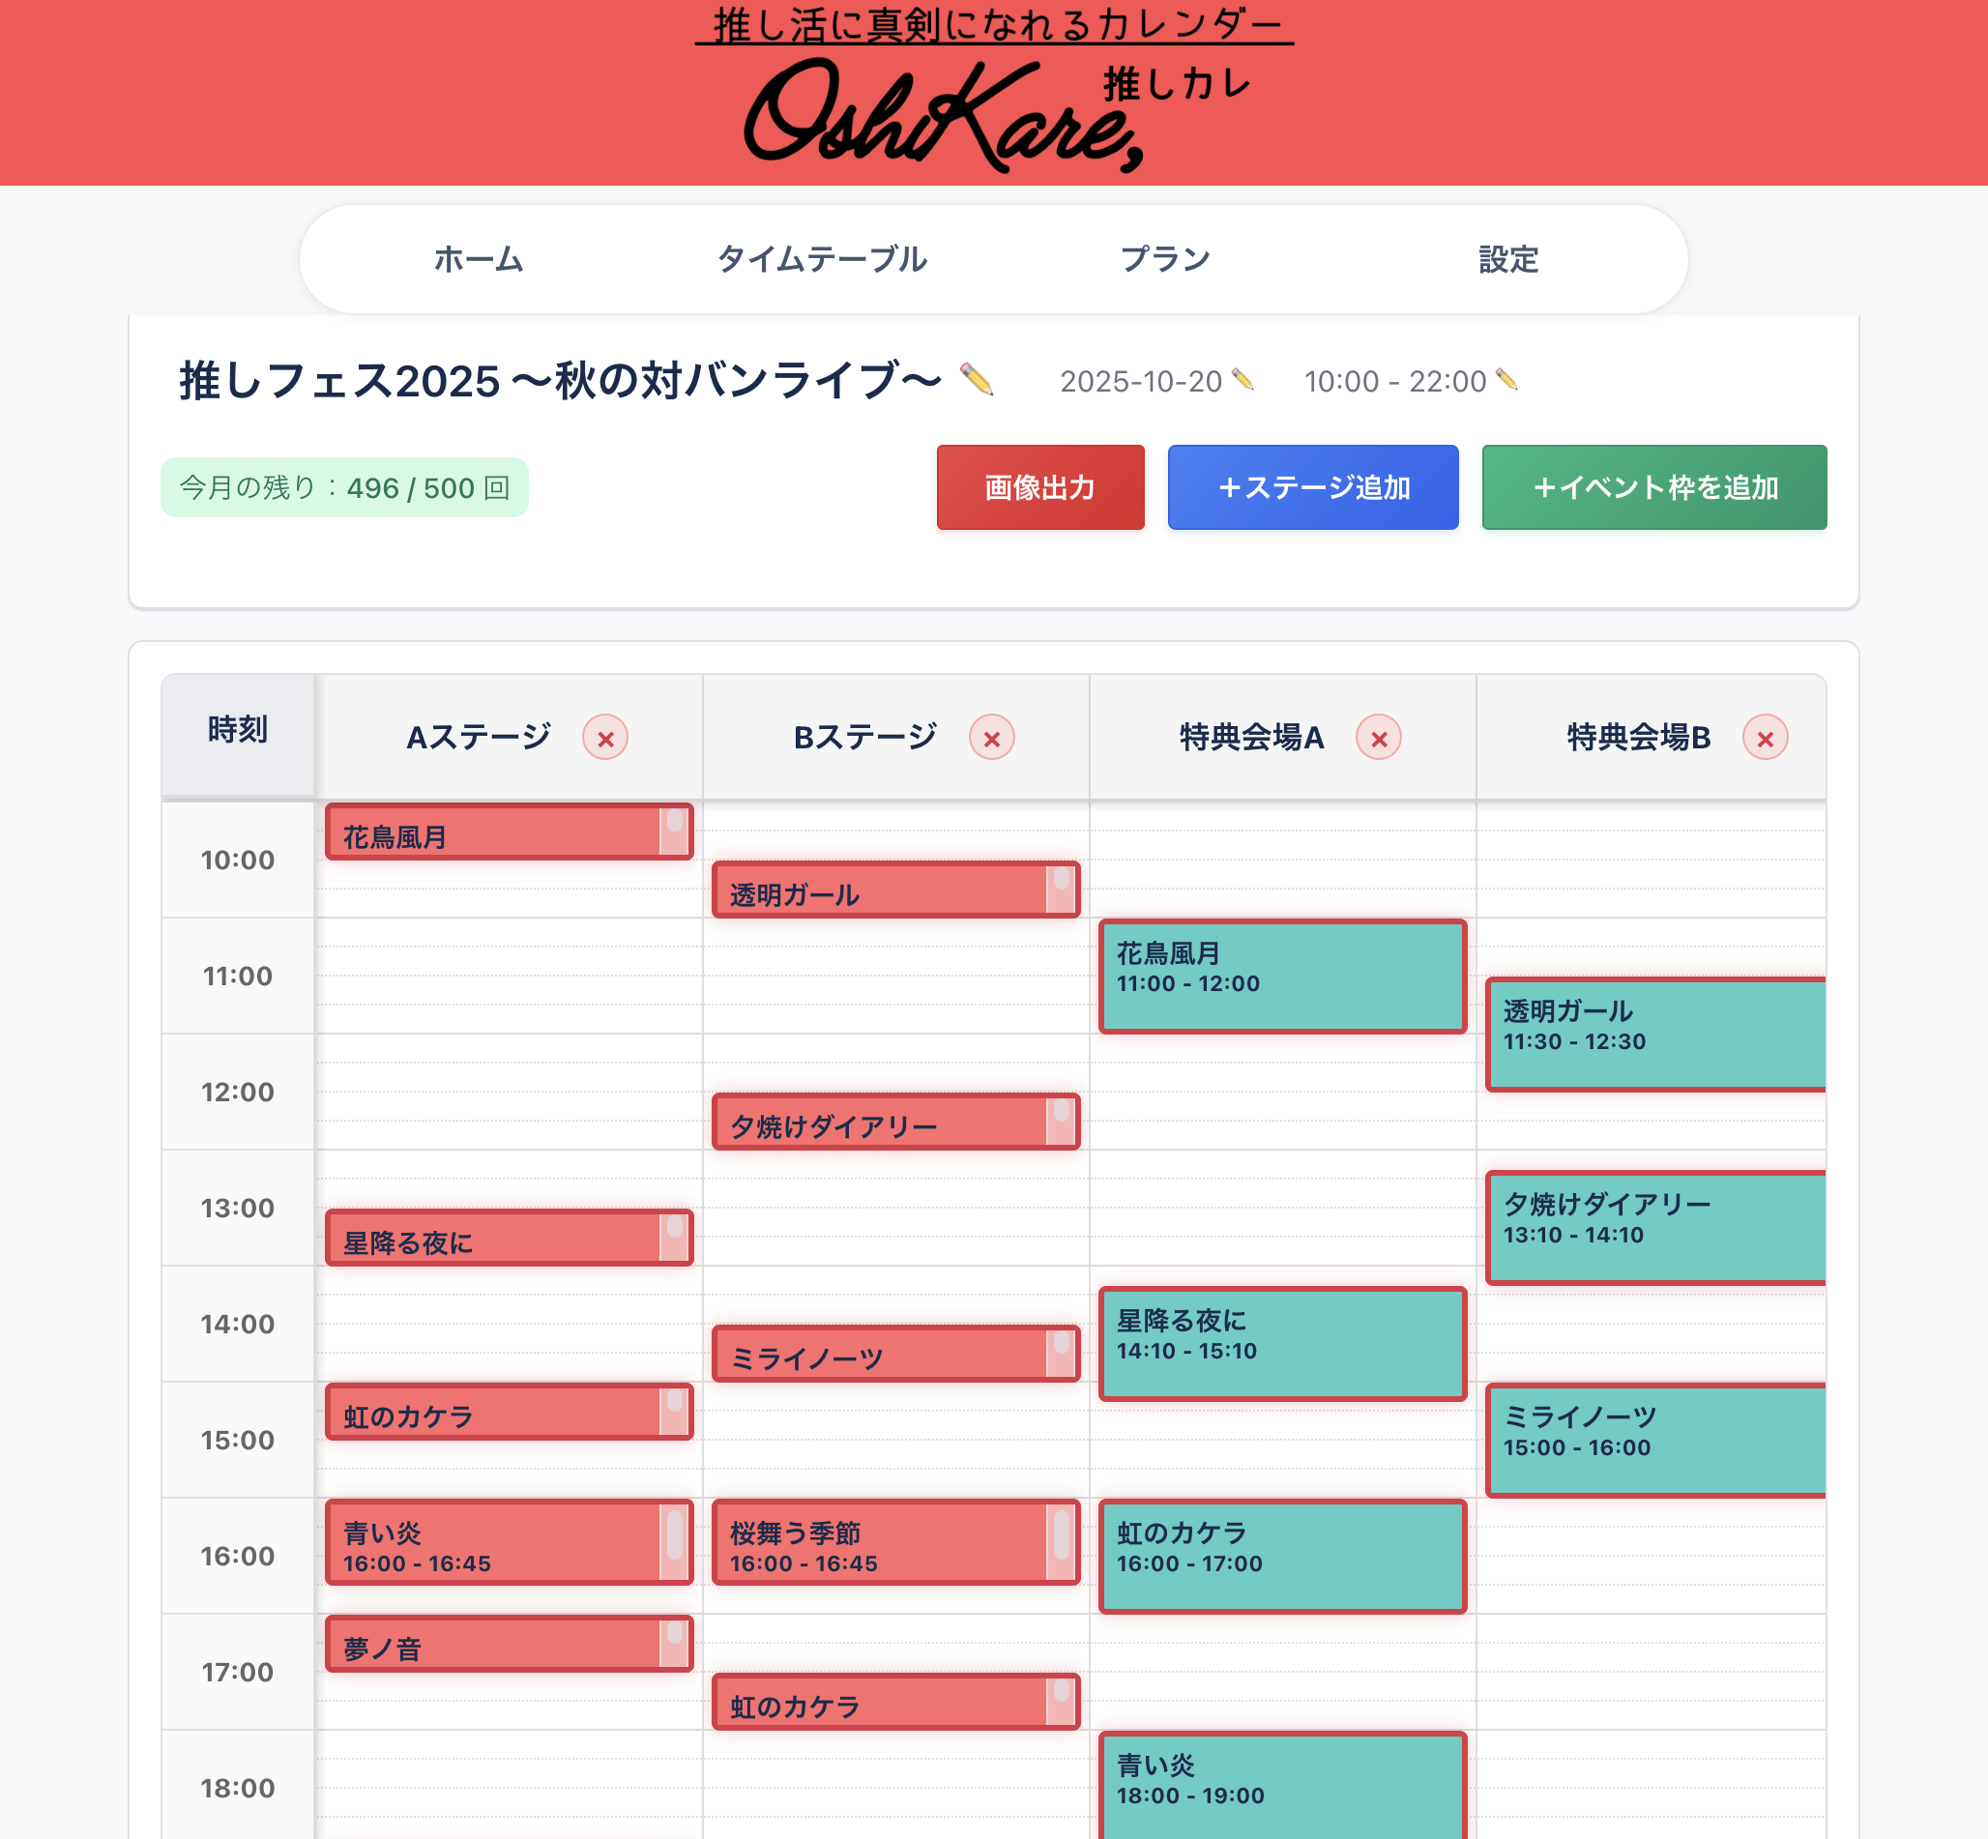Select the 星降る夜に 14:10 - 15:10 event
The image size is (1988, 1839).
(1281, 1343)
